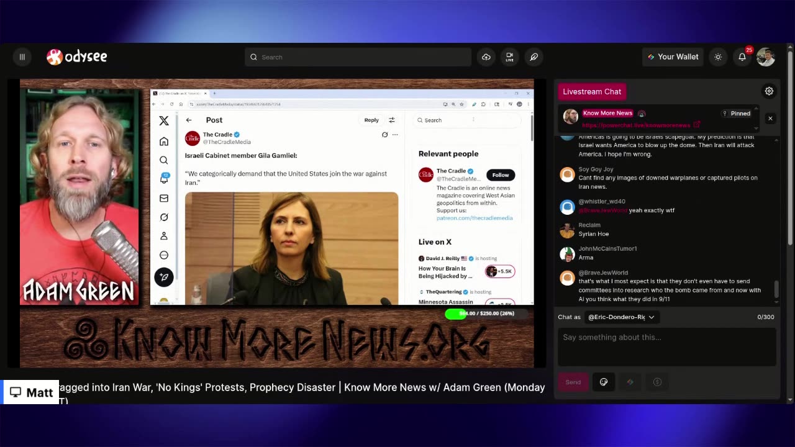Click the dollar cash tip icon

[x=657, y=382]
